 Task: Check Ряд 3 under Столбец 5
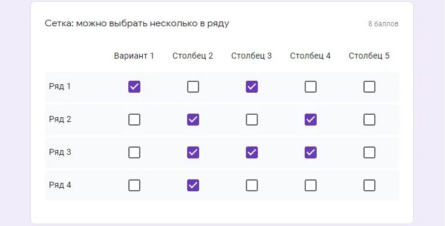(369, 152)
